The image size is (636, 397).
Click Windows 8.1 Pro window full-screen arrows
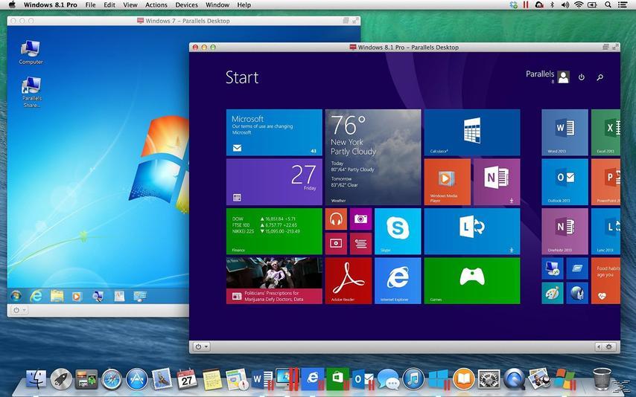point(615,47)
